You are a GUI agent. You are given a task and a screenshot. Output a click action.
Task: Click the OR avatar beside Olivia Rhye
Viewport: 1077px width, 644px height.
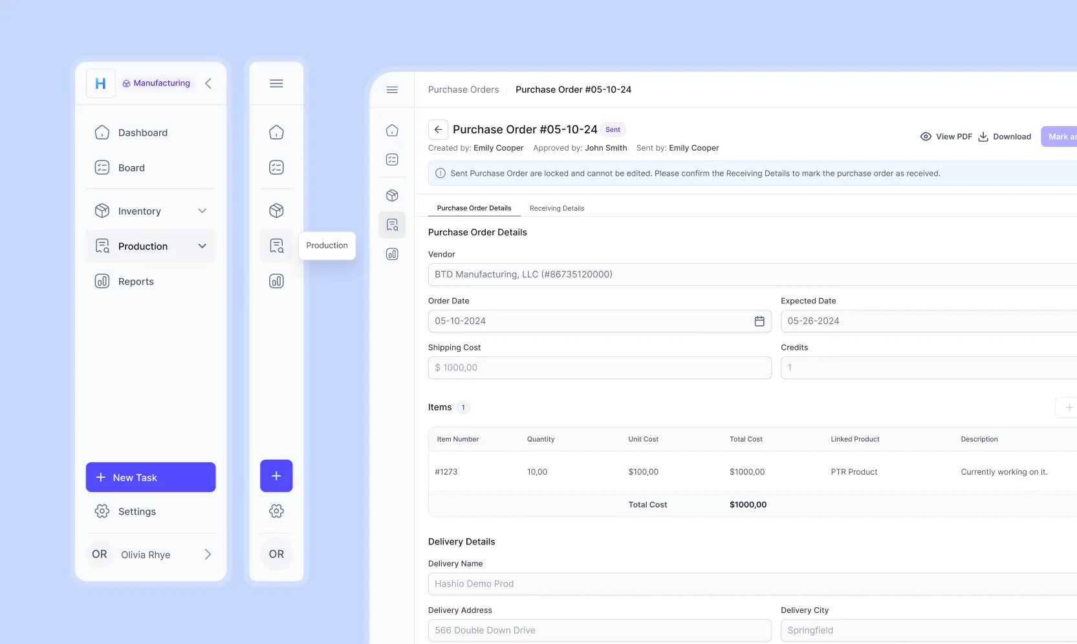coord(100,554)
